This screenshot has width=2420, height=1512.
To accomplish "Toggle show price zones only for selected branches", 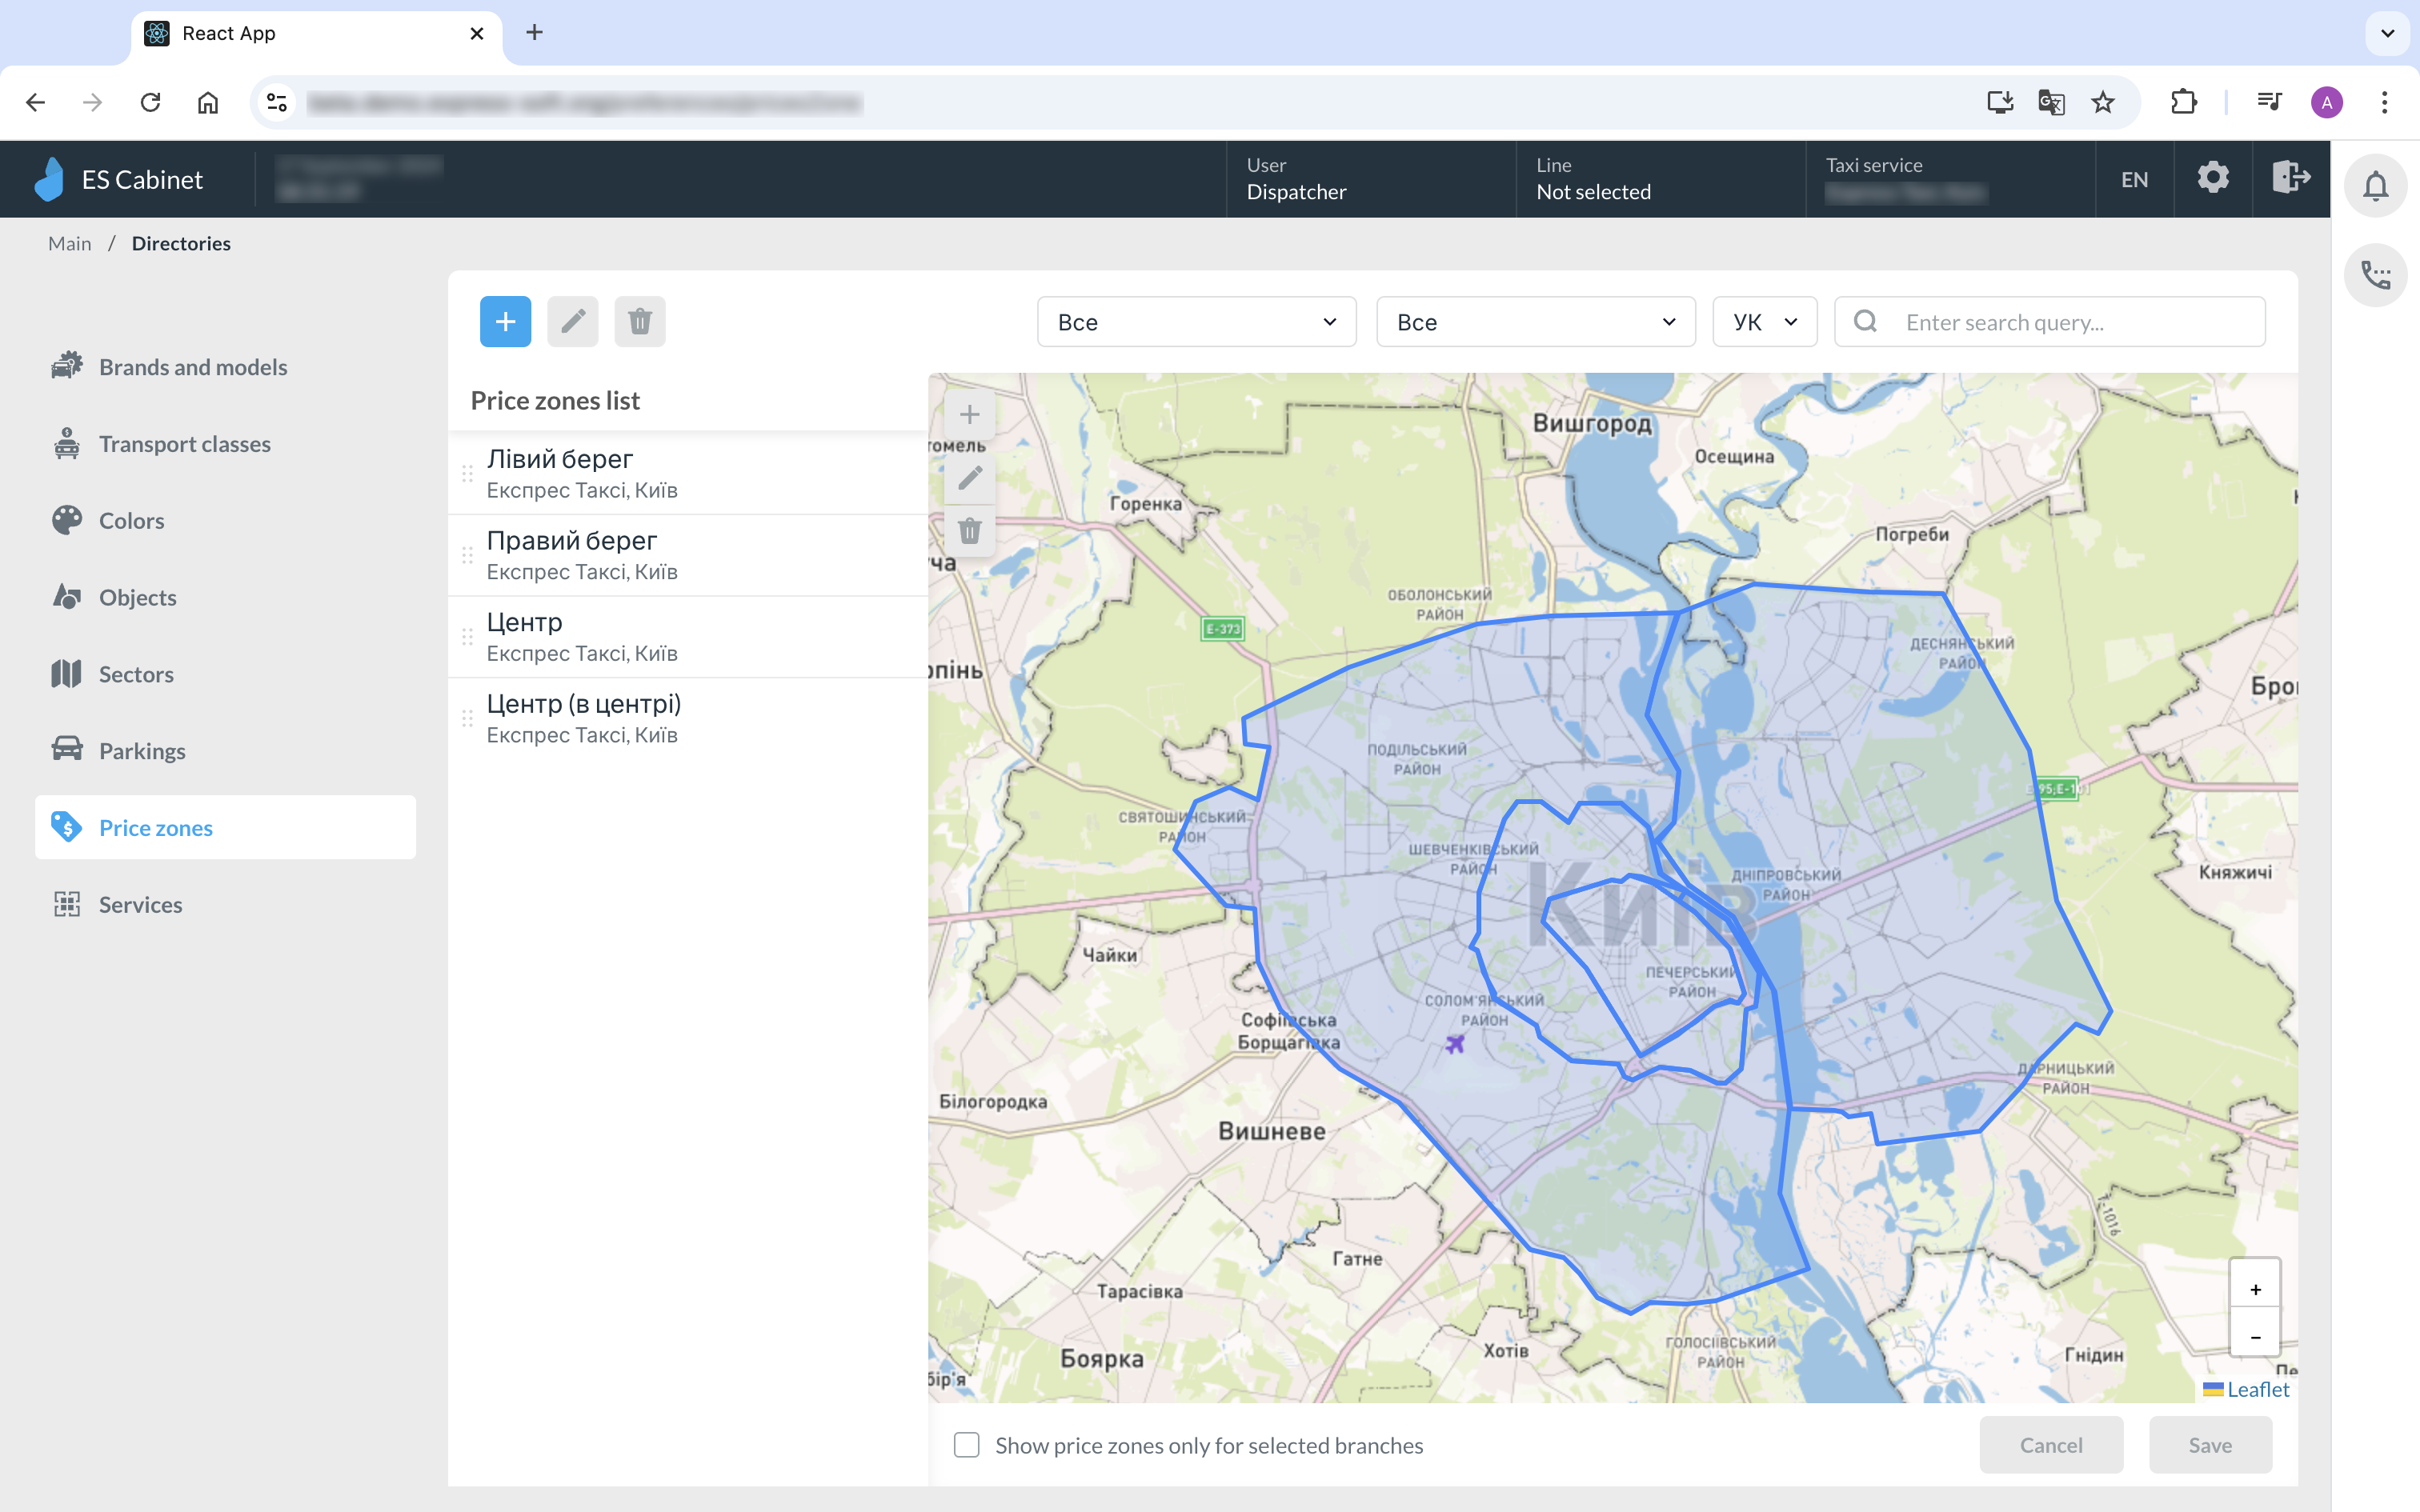I will [966, 1445].
